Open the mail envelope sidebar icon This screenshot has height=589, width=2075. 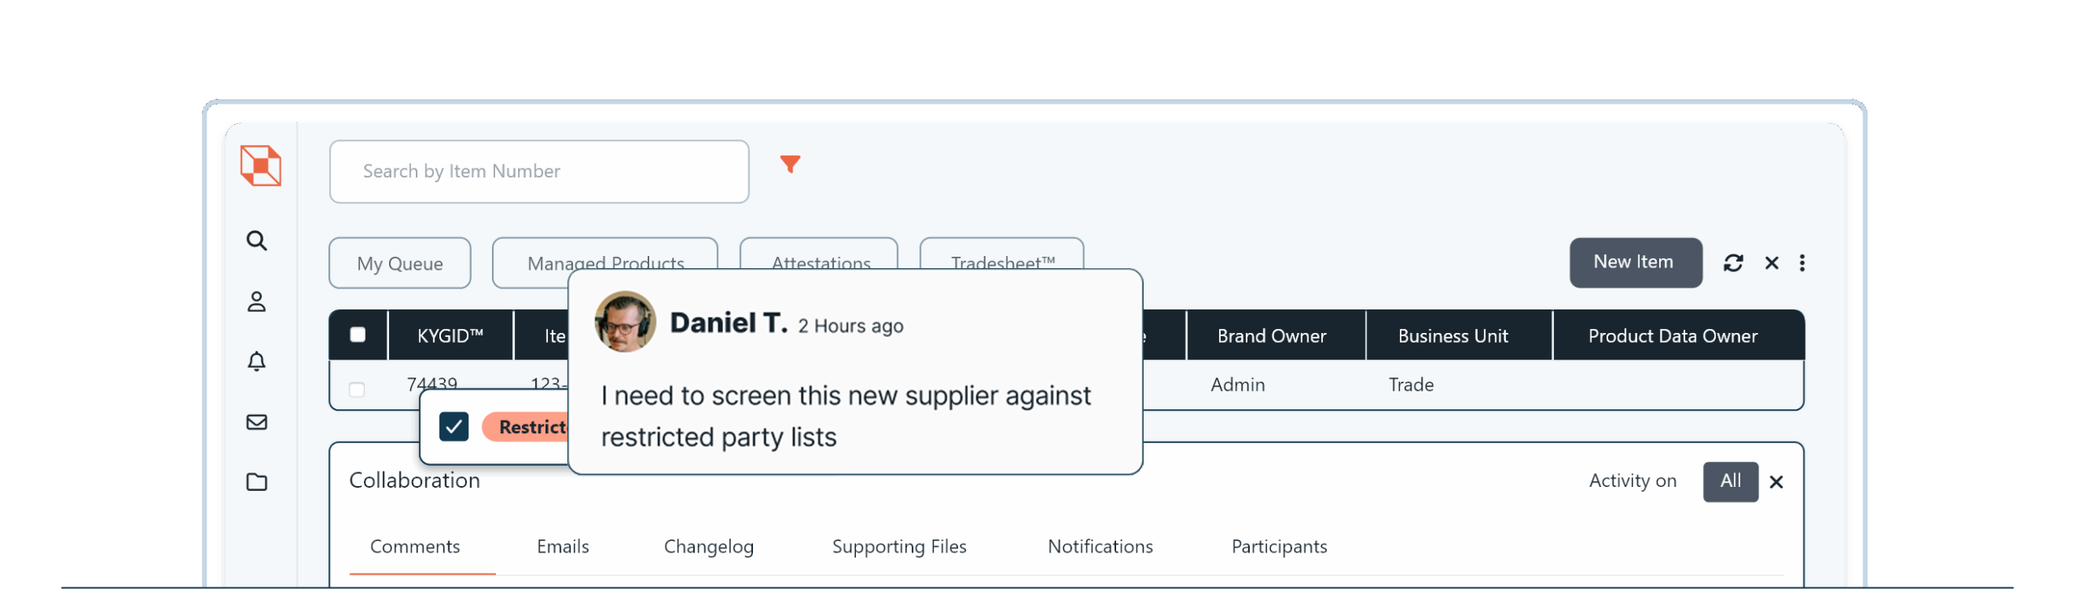pyautogui.click(x=256, y=422)
